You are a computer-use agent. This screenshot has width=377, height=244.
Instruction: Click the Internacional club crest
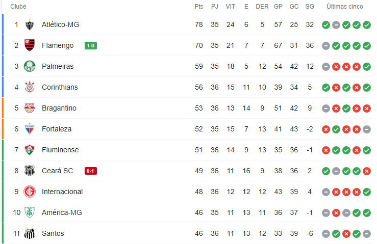(30, 192)
